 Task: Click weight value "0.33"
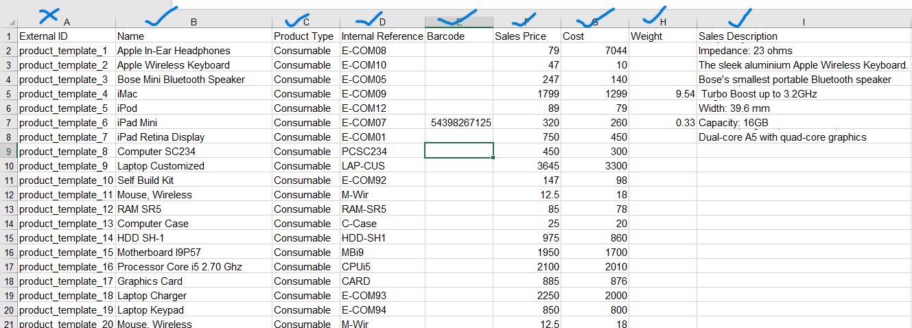pyautogui.click(x=662, y=123)
